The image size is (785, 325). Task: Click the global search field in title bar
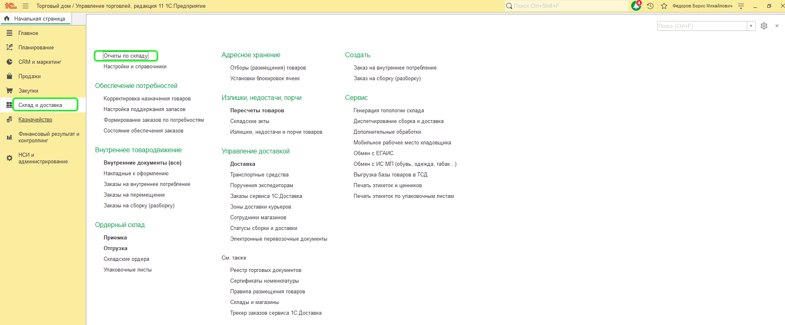[x=567, y=6]
